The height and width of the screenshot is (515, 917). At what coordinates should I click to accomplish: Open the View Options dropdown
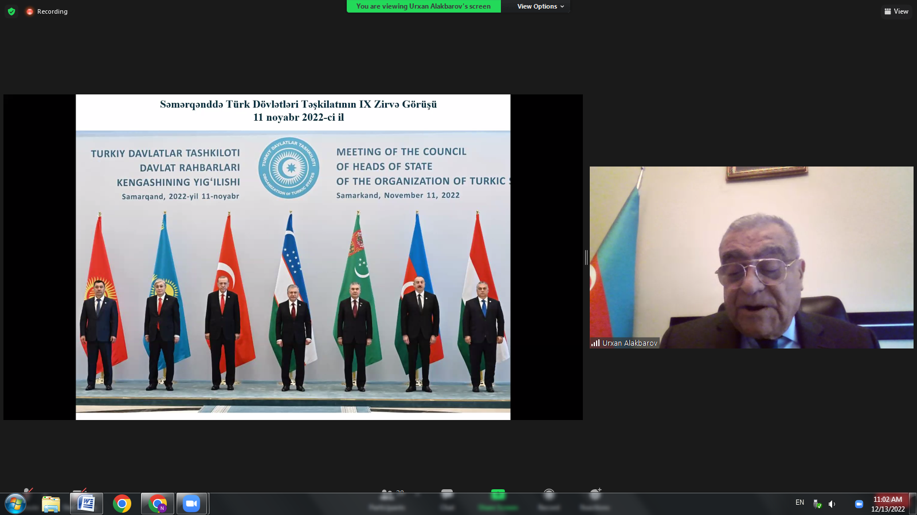pos(540,6)
